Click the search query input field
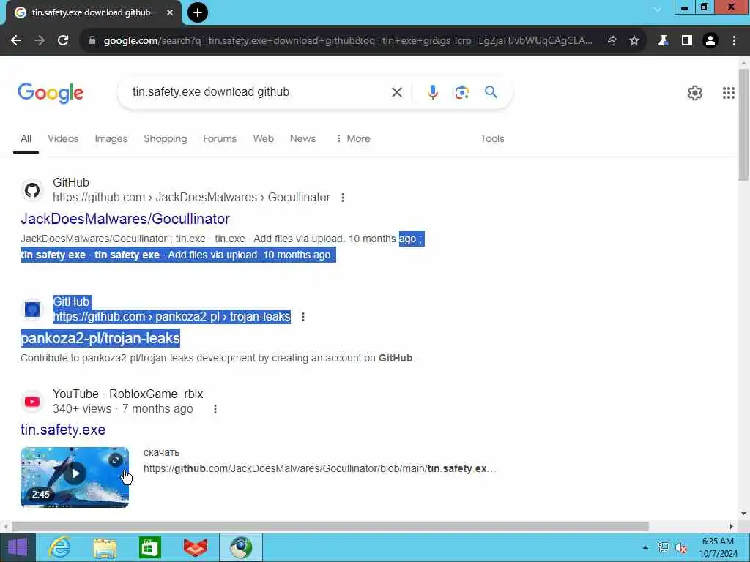Image resolution: width=750 pixels, height=562 pixels. click(x=259, y=92)
